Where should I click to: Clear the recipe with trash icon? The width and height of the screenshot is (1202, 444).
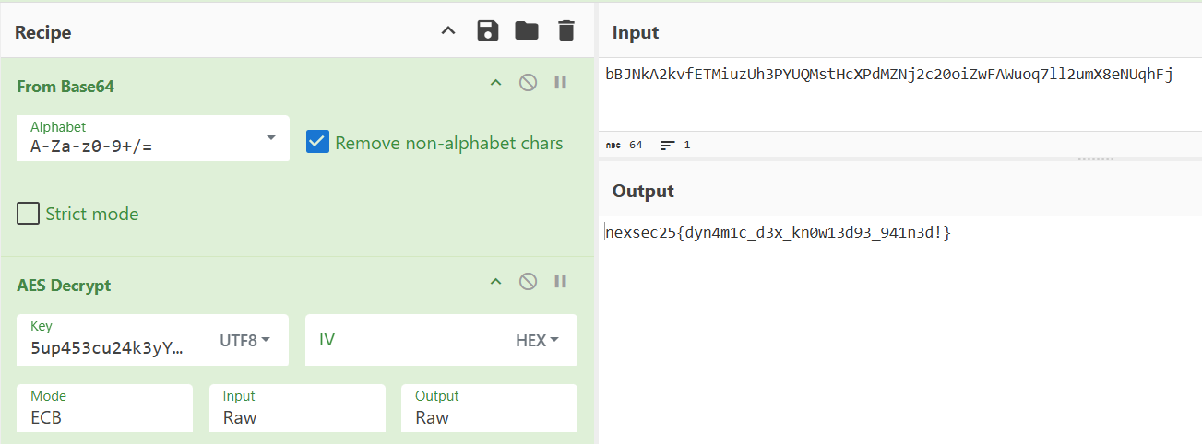click(x=565, y=31)
